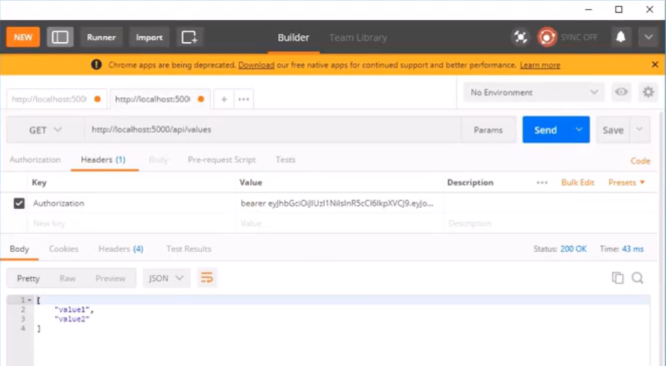Open the JSON format dropdown
Viewport: 666px width, 366px height.
[x=166, y=278]
